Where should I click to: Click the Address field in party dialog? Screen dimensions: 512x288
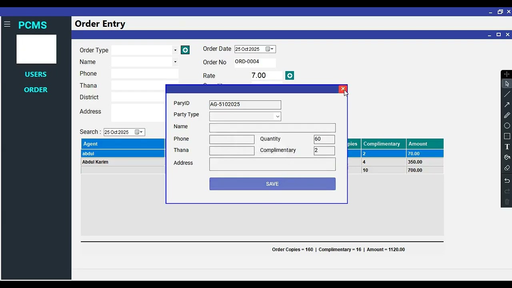pos(272,164)
